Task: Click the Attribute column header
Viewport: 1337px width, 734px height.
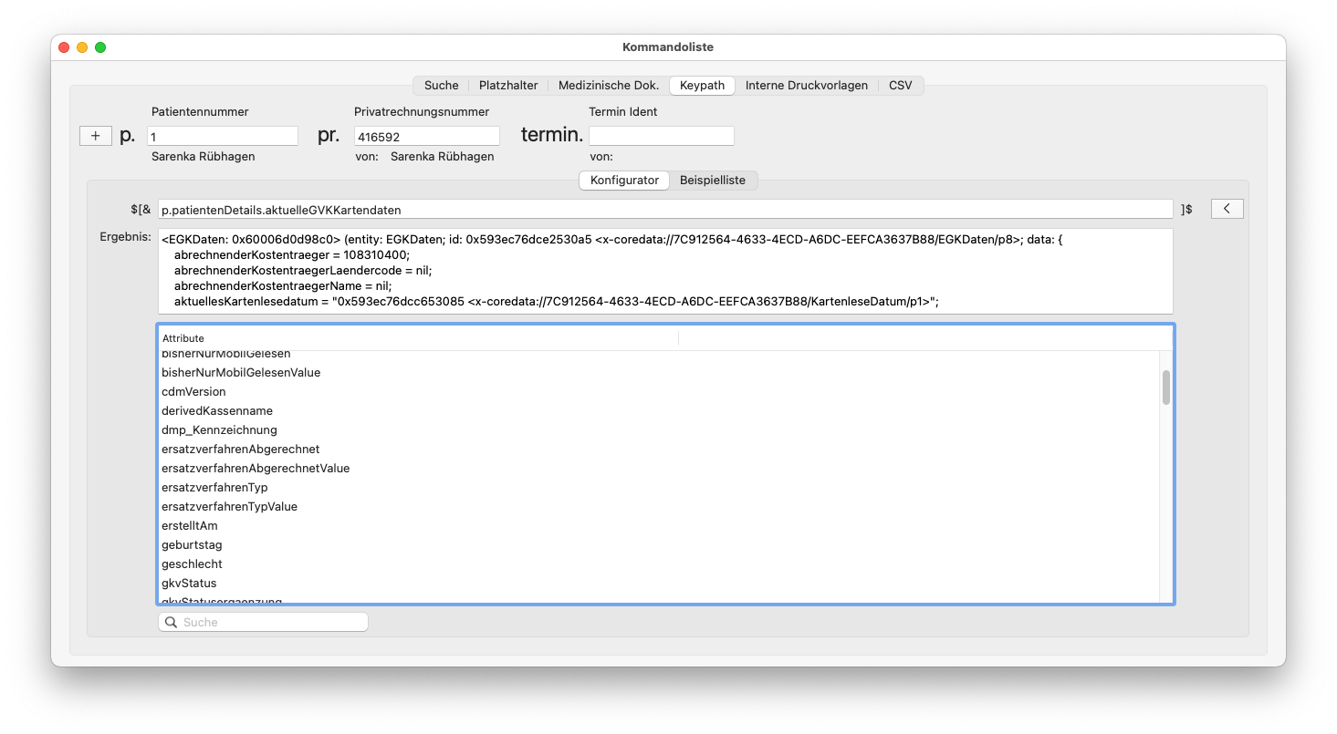Action: [419, 338]
